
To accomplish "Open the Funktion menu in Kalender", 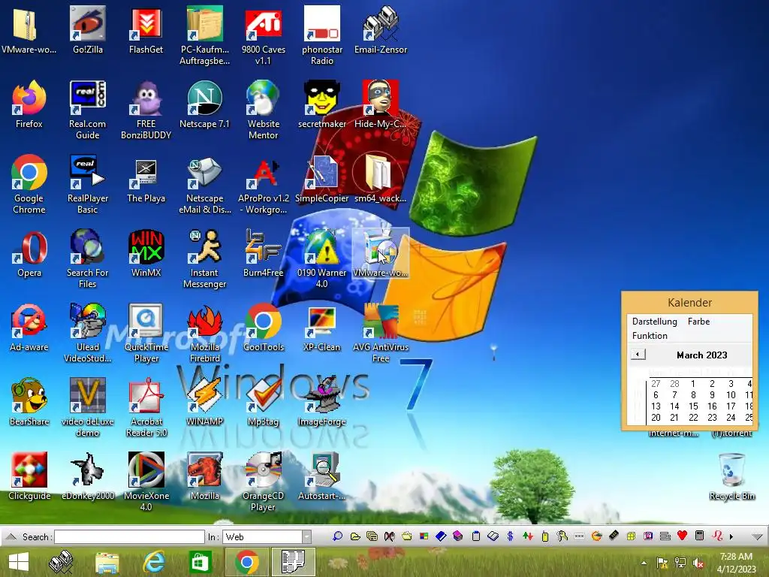I will pos(650,336).
